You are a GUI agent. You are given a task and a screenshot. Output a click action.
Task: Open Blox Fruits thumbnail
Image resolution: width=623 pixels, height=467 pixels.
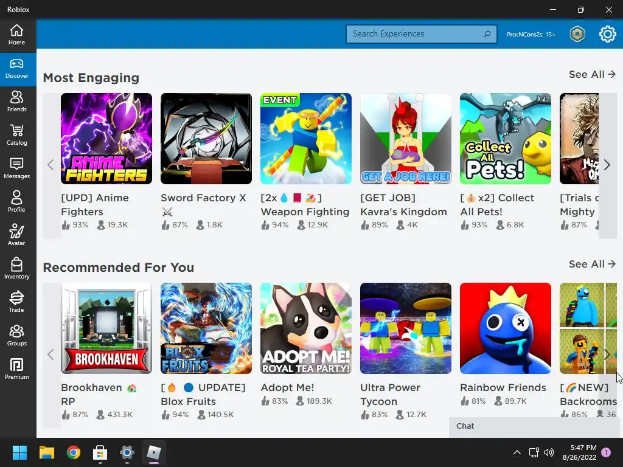206,328
